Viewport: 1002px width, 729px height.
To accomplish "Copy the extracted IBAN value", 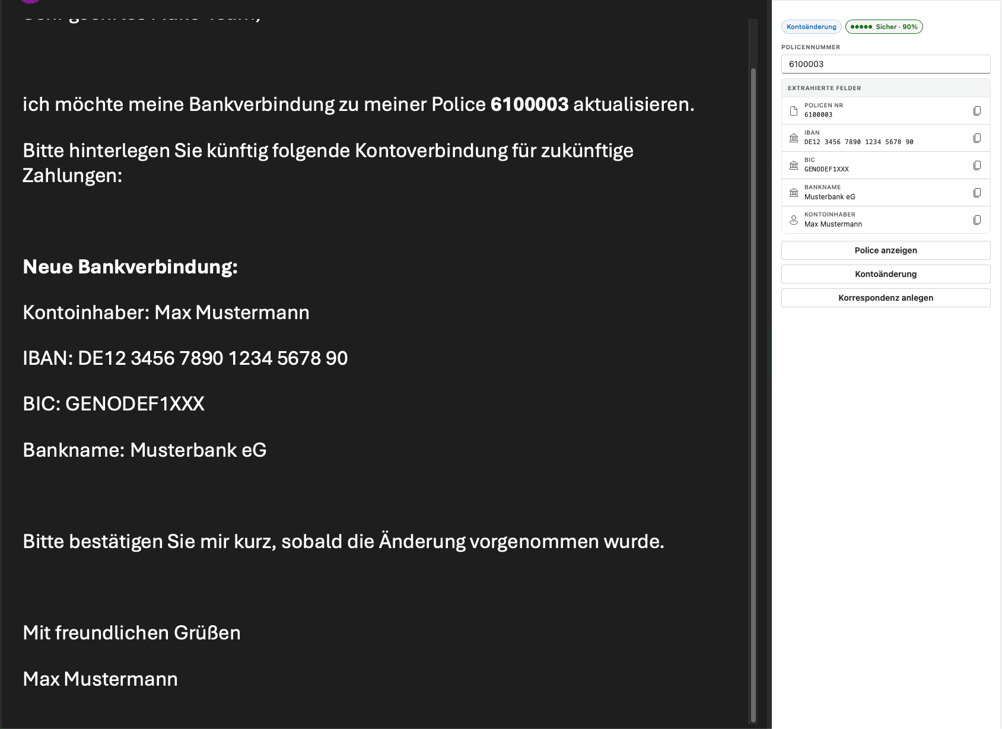I will [976, 138].
